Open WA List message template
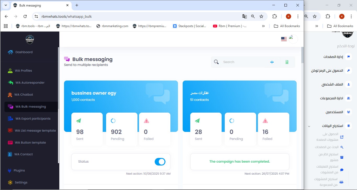Screen dimensions: 357x190 click(35, 131)
